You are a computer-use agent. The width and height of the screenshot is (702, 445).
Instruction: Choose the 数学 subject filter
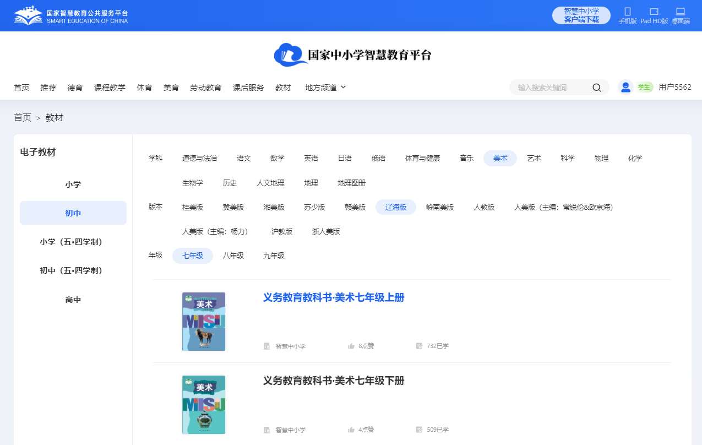(277, 159)
